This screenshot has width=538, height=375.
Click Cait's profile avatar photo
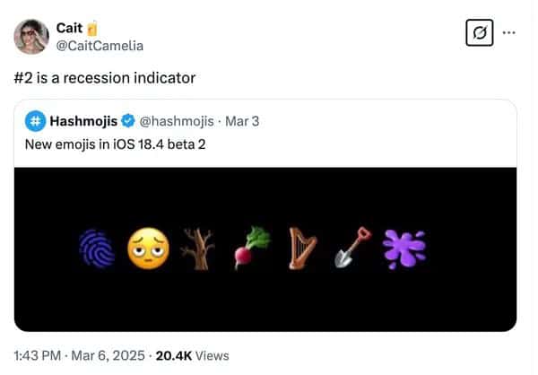coord(31,36)
